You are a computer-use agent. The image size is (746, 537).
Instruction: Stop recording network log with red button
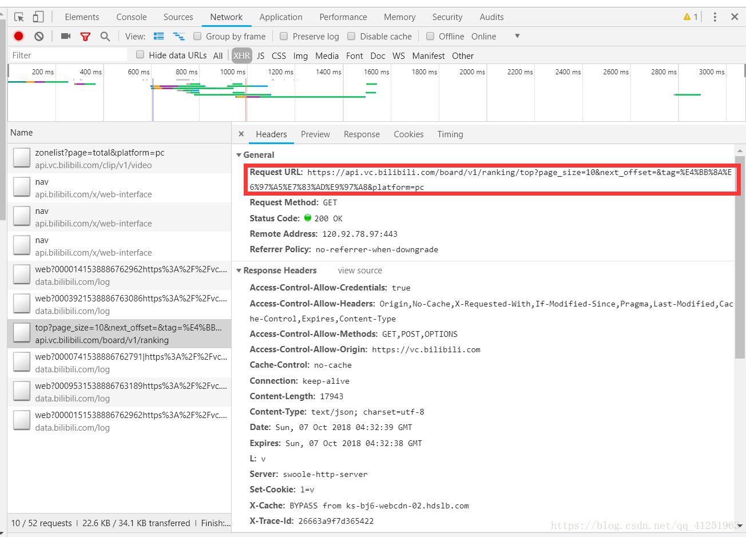pyautogui.click(x=19, y=36)
